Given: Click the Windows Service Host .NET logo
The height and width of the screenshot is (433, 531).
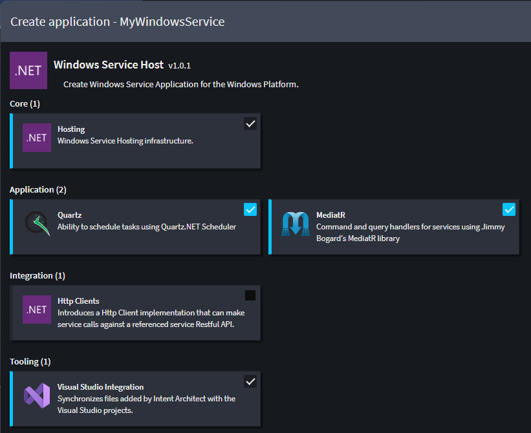Looking at the screenshot, I should click(28, 70).
